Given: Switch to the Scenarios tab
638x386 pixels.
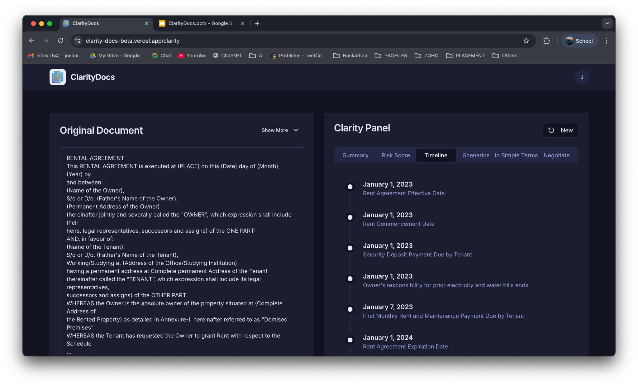Looking at the screenshot, I should tap(476, 155).
